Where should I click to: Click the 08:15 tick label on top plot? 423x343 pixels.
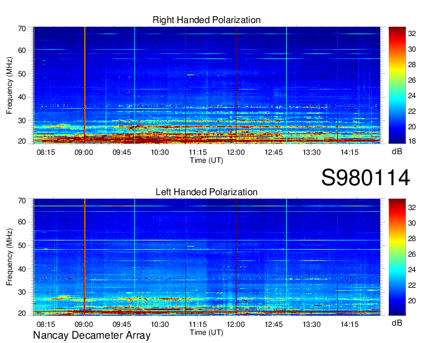pyautogui.click(x=45, y=152)
